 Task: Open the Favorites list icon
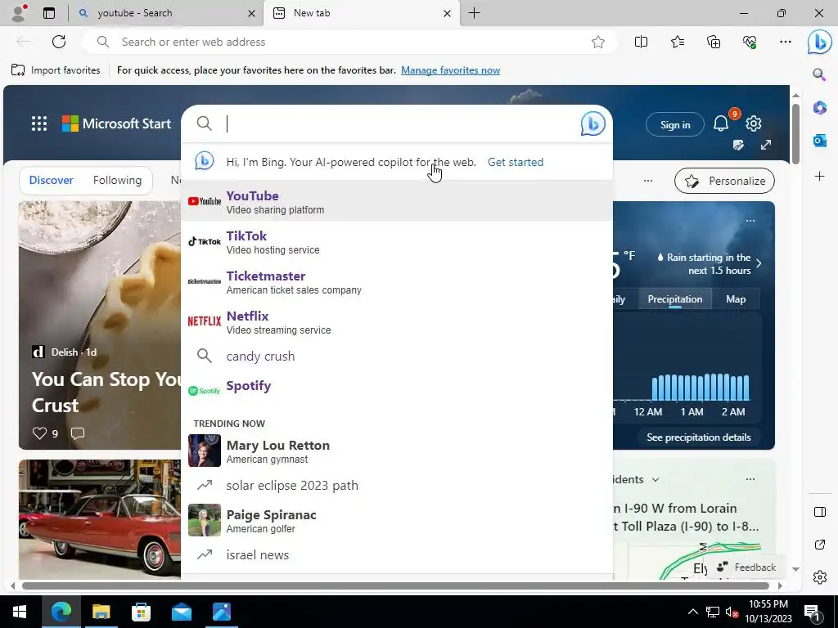click(677, 42)
